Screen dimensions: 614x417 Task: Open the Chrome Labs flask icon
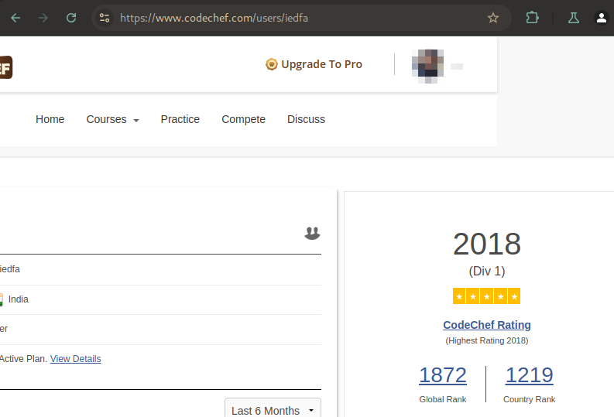point(574,18)
